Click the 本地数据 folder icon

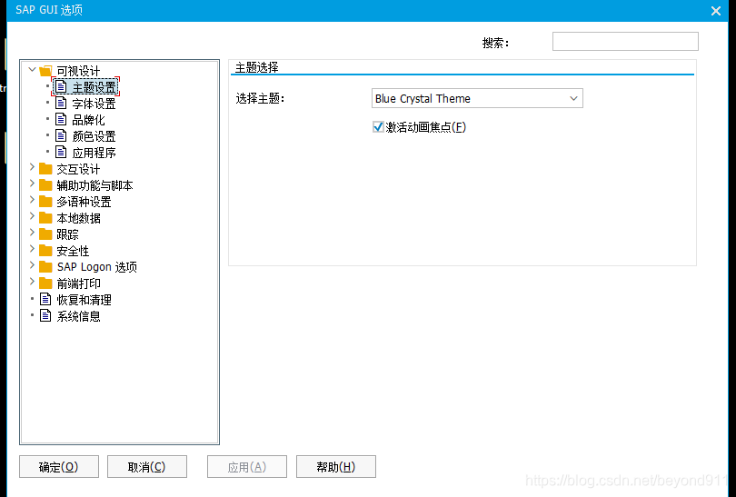45,218
